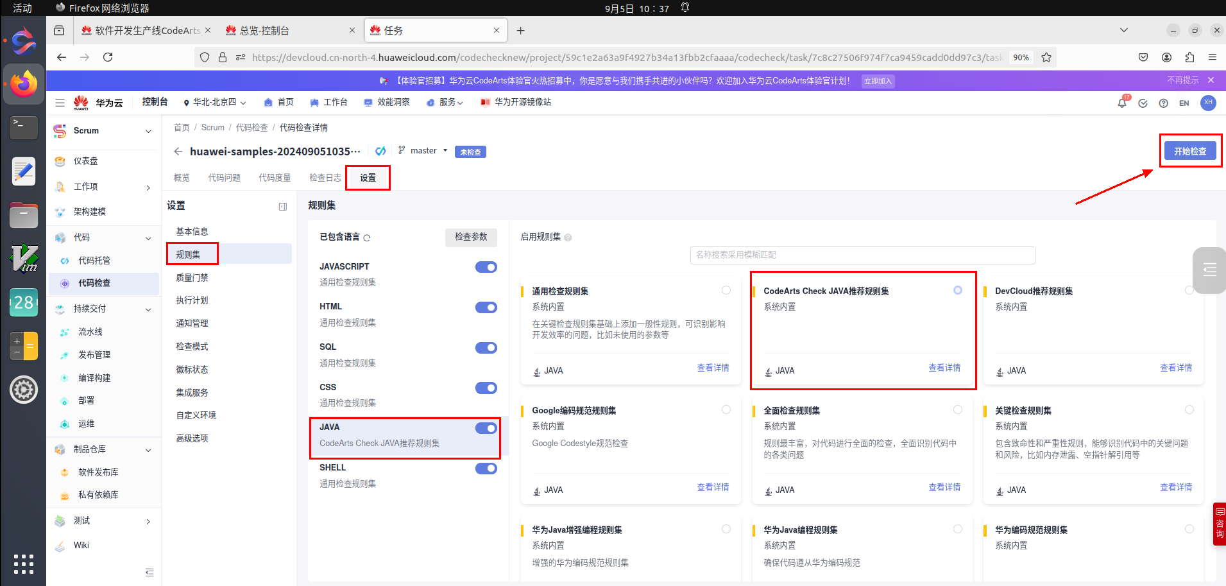
Task: Expand the Scrum project dropdown
Action: (148, 132)
